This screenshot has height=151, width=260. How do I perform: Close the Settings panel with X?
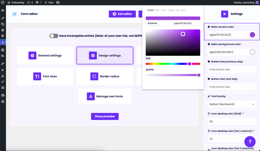tap(224, 14)
